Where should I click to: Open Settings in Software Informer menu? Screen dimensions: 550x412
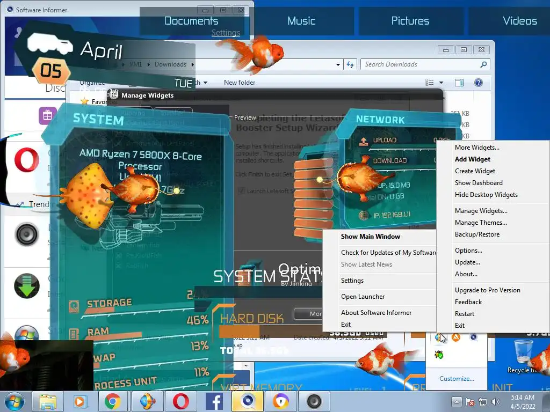352,281
